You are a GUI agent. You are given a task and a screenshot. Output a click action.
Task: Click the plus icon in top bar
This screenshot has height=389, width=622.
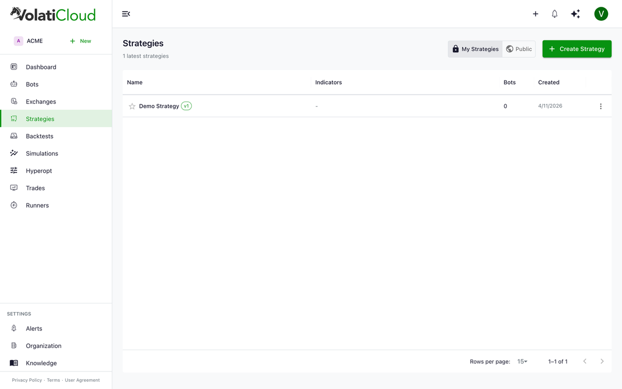pos(535,14)
